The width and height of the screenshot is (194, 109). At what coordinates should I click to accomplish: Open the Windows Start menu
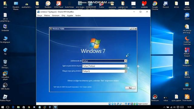pyautogui.click(x=2, y=107)
